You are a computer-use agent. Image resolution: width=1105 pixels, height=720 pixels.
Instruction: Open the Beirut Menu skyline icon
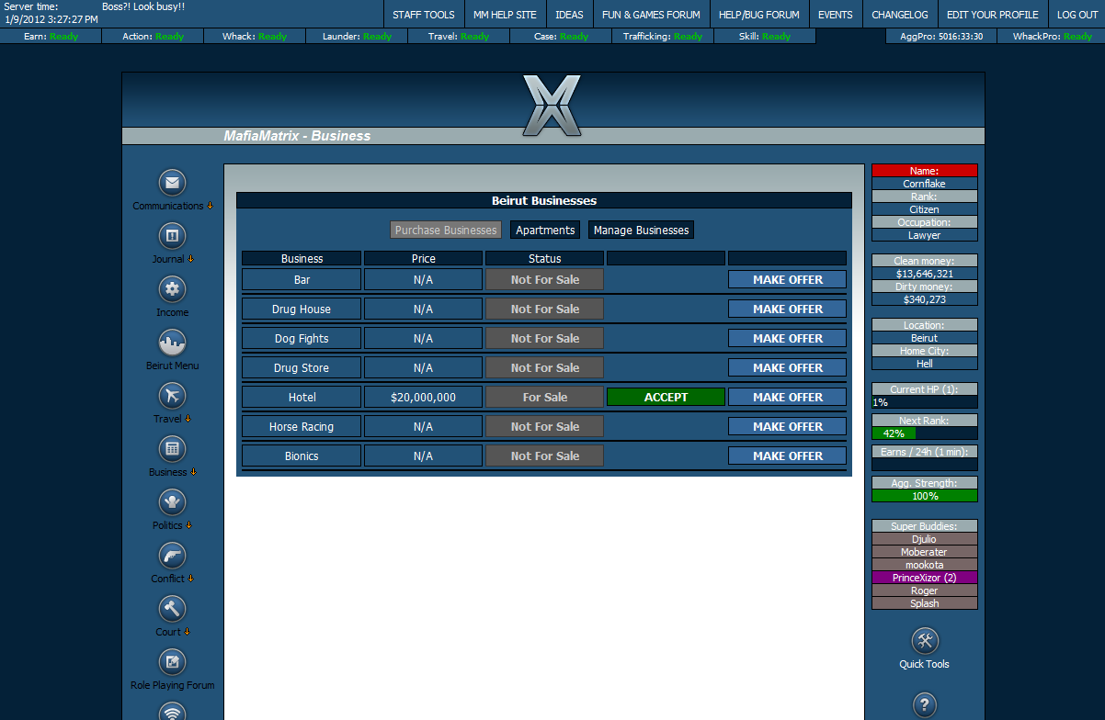point(172,343)
